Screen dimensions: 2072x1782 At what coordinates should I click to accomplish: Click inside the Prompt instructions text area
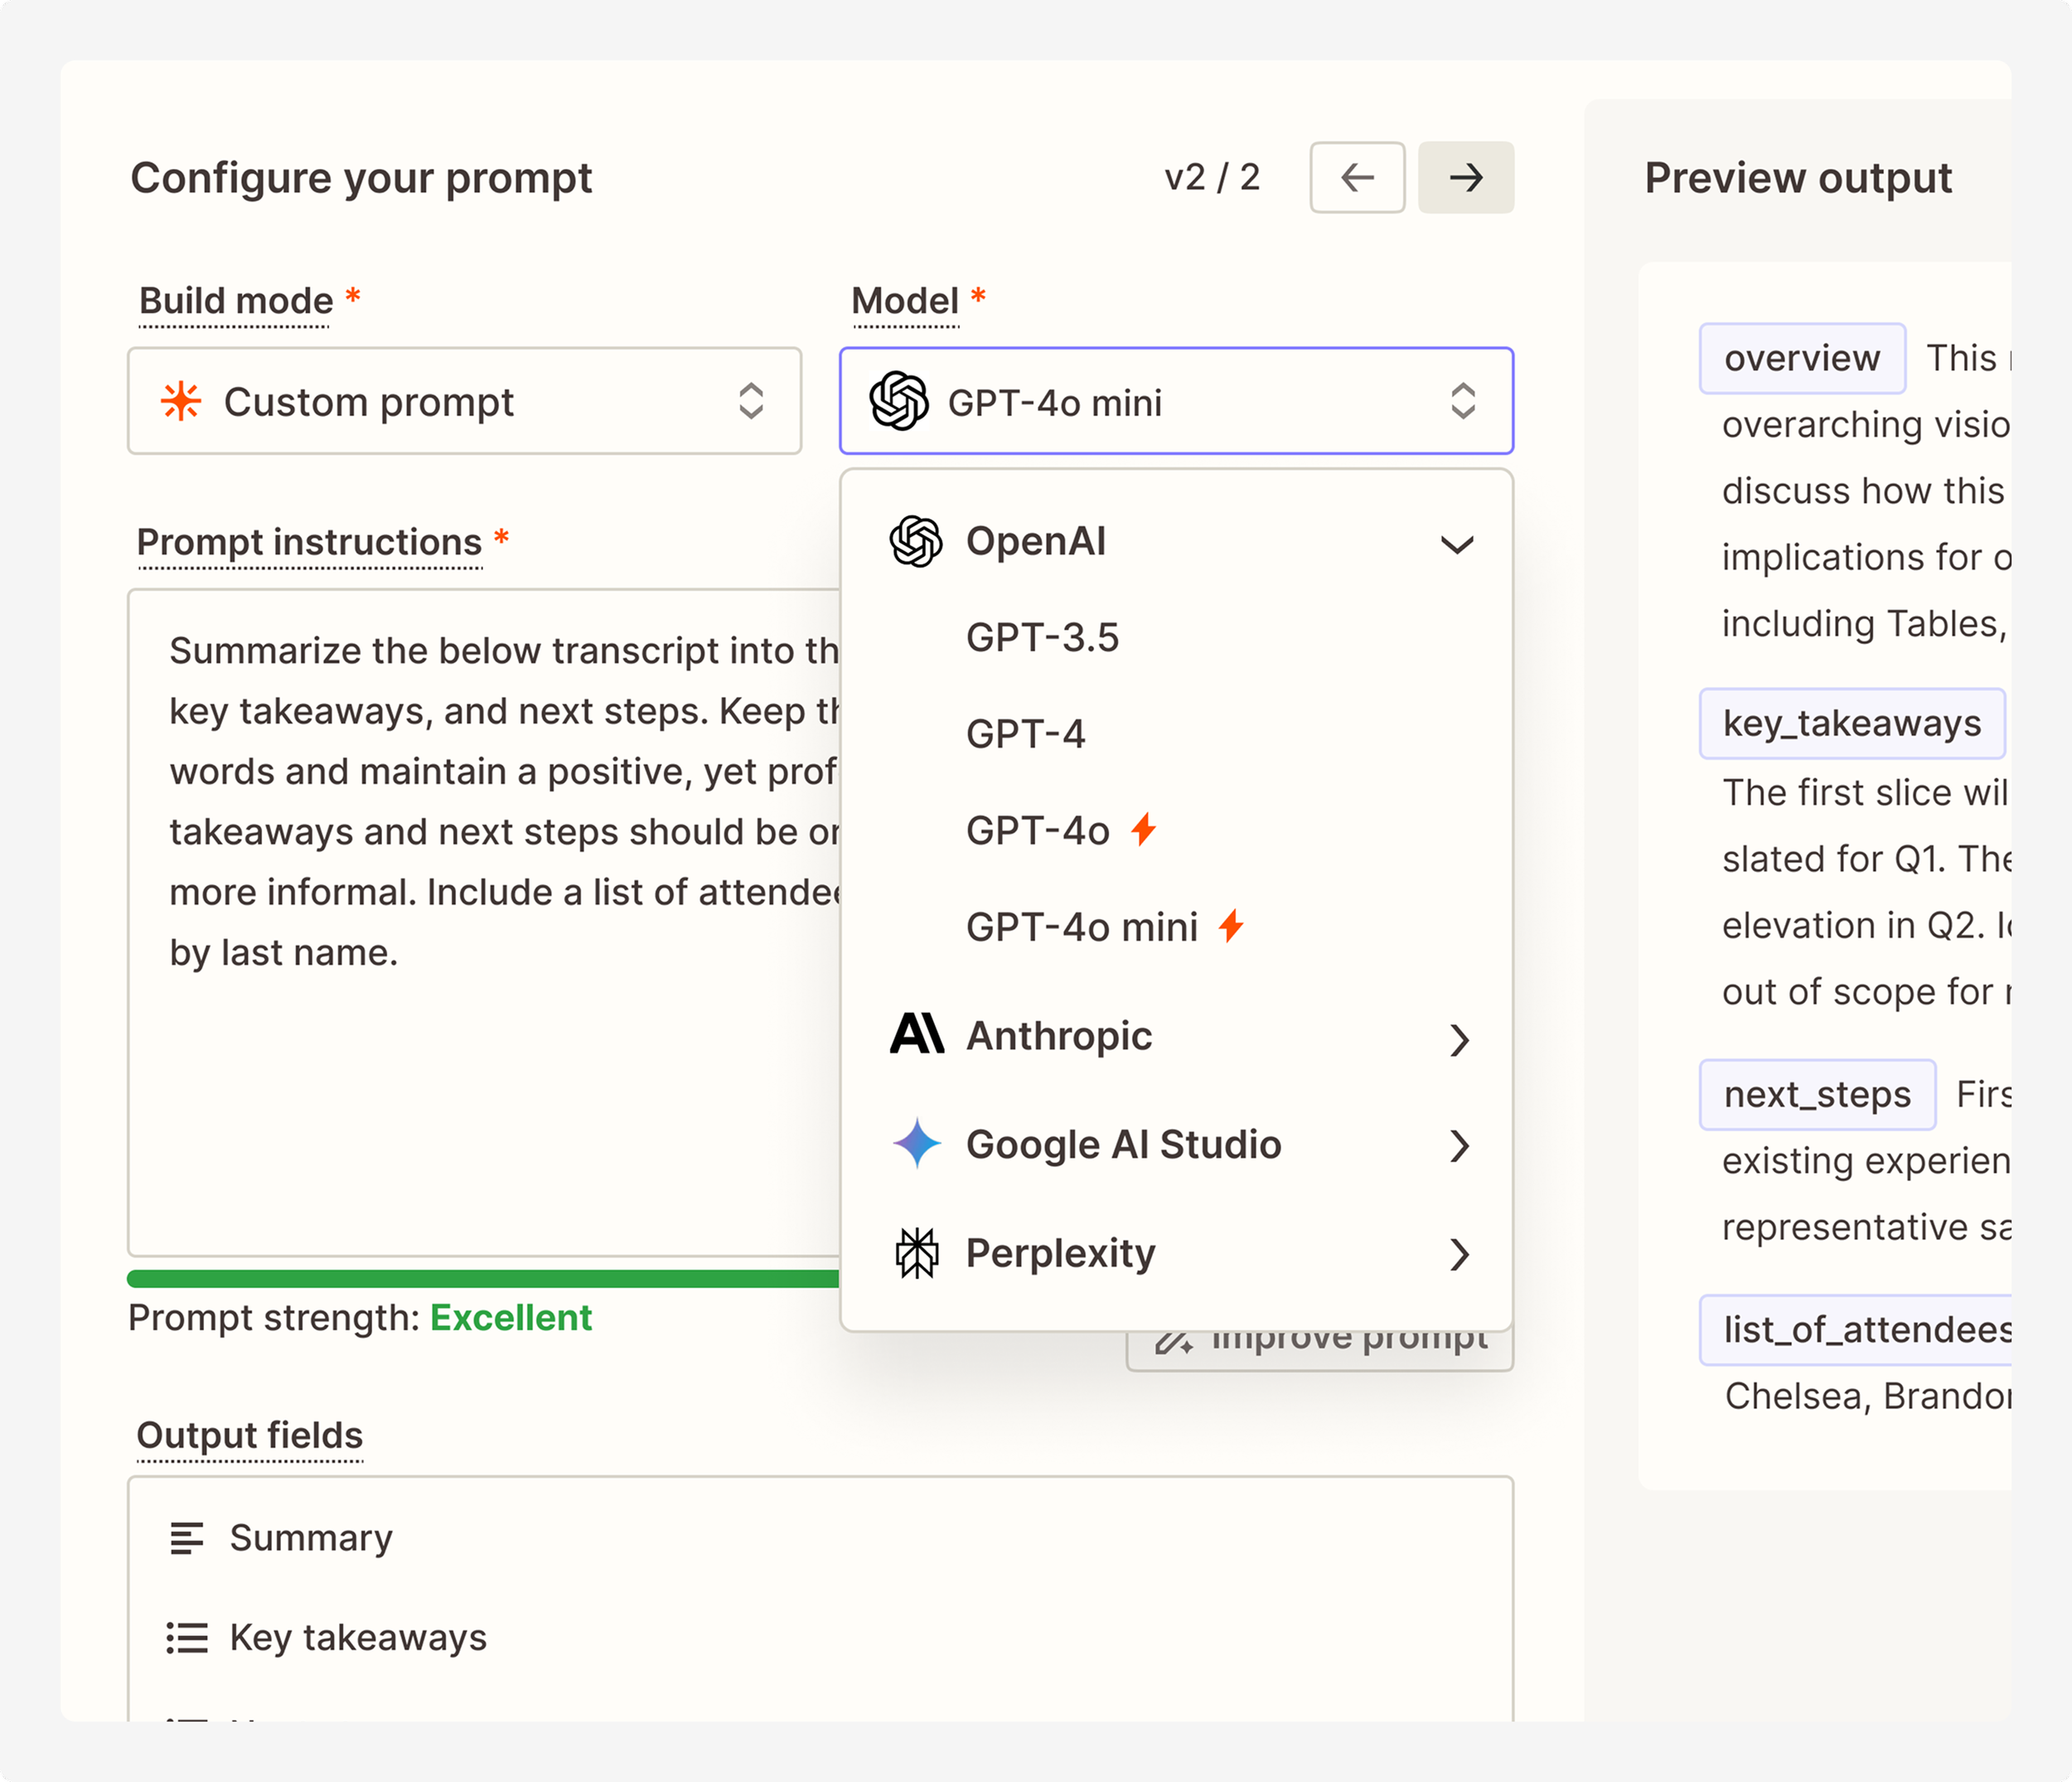point(480,1100)
